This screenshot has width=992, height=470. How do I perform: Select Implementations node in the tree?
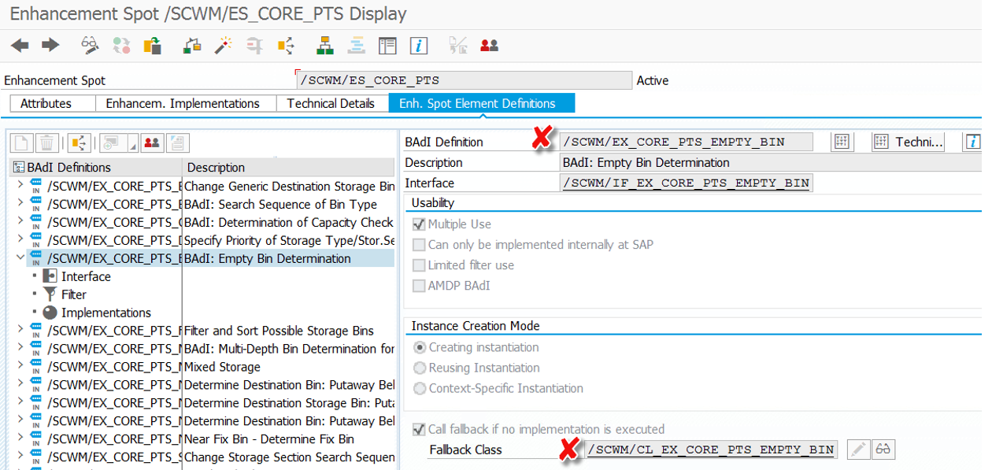[x=106, y=313]
